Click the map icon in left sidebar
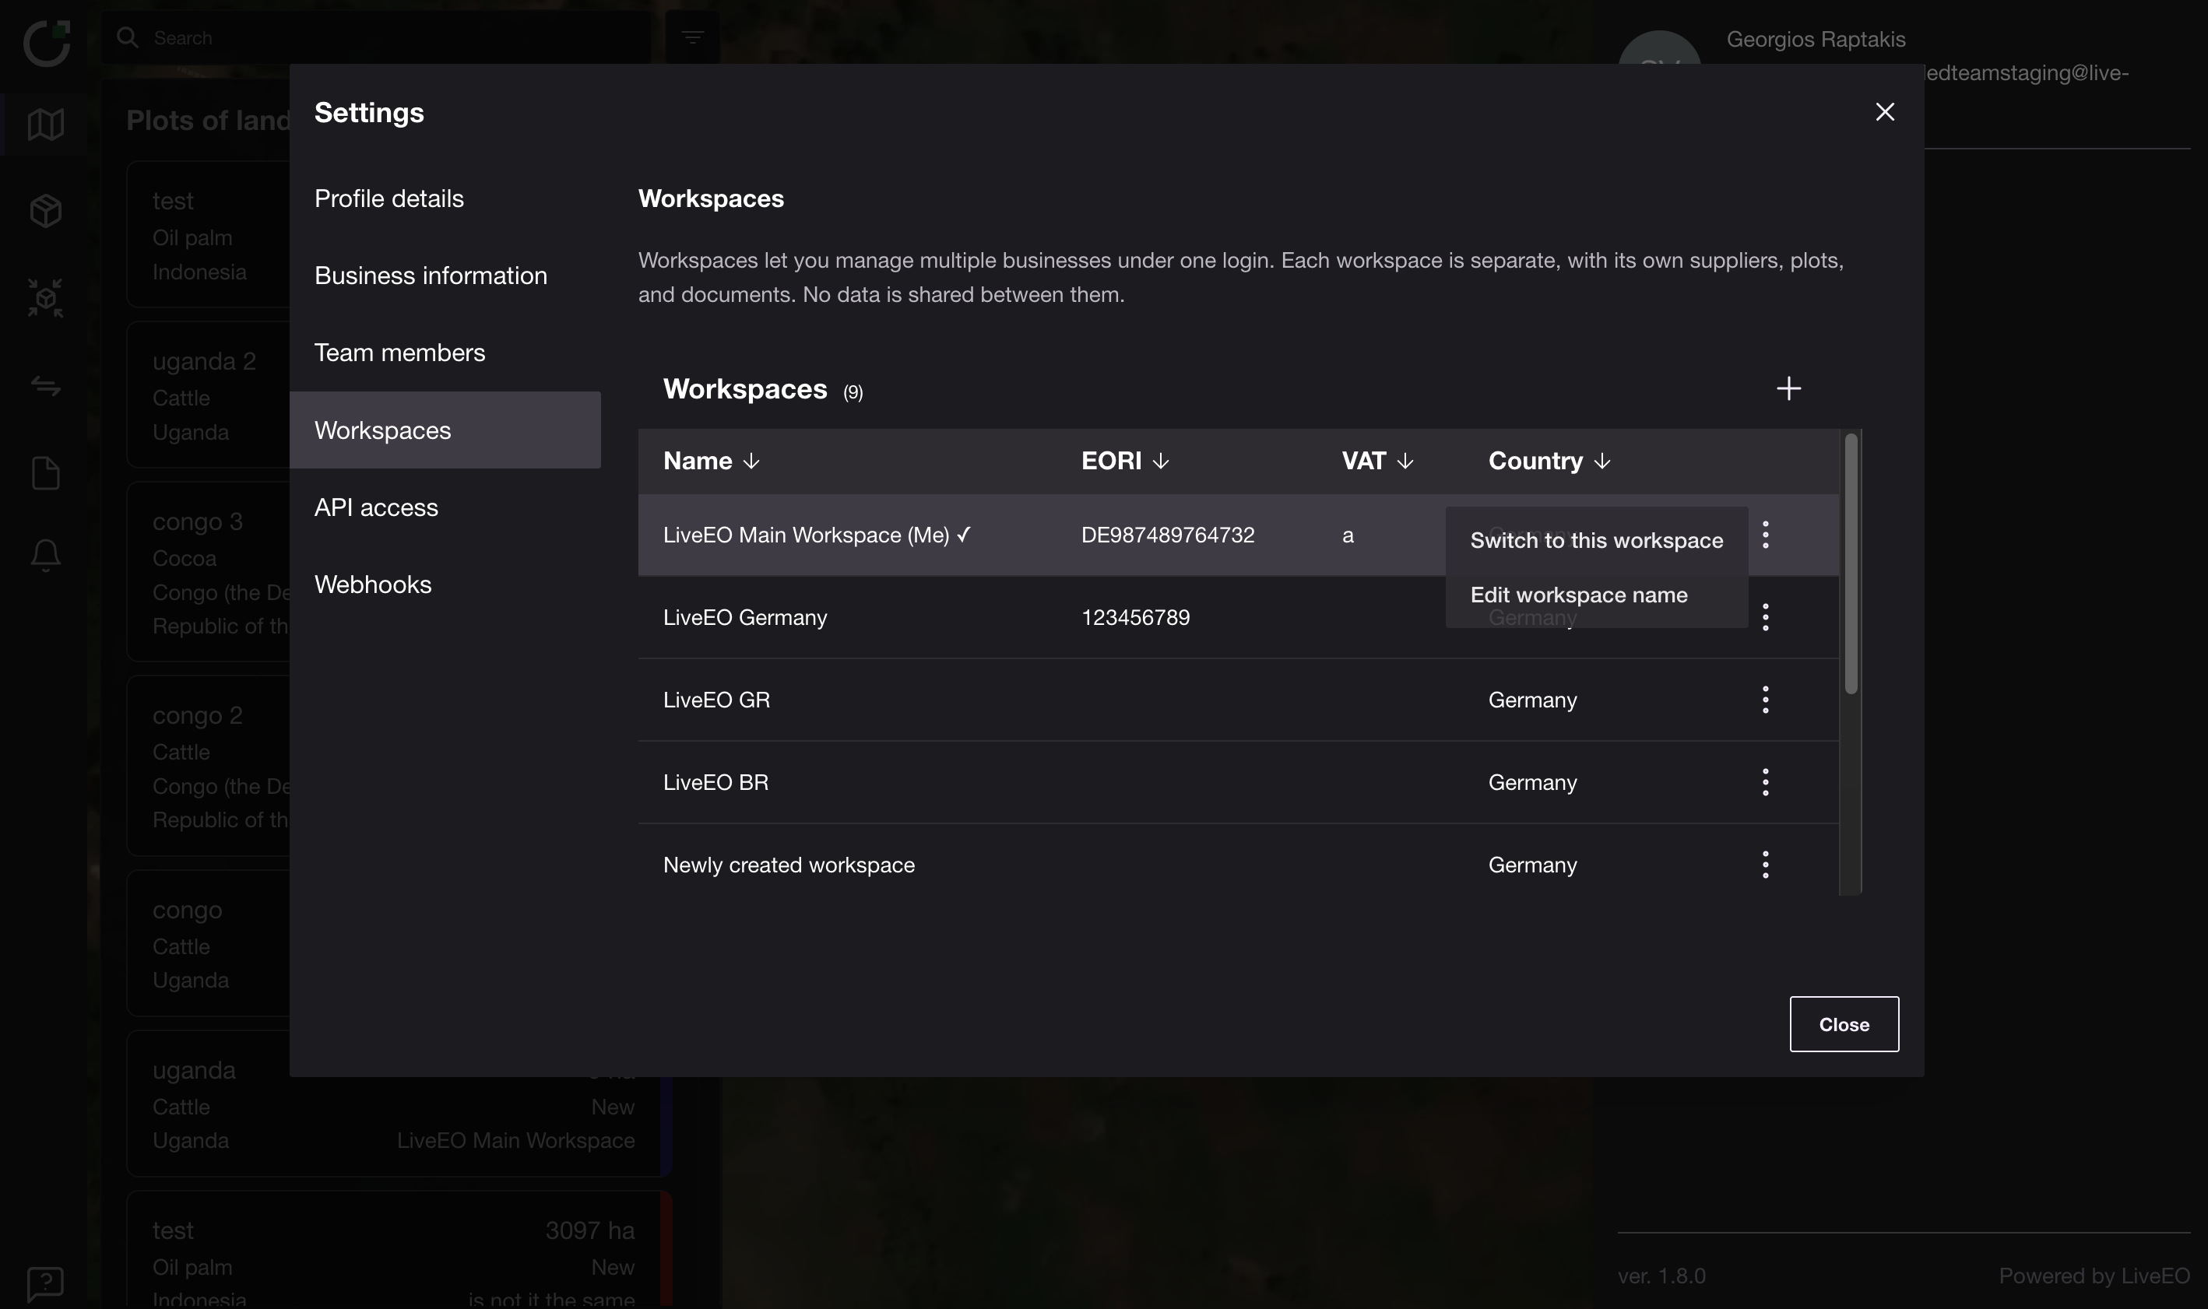The width and height of the screenshot is (2208, 1309). 46,125
